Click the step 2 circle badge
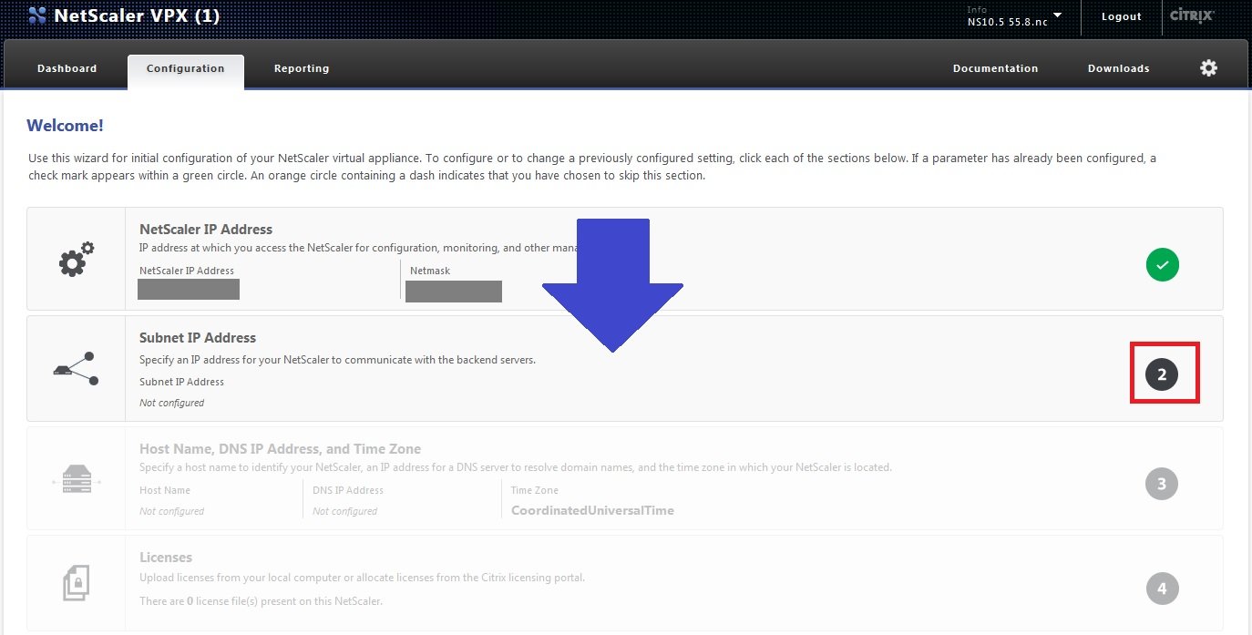 click(x=1162, y=374)
